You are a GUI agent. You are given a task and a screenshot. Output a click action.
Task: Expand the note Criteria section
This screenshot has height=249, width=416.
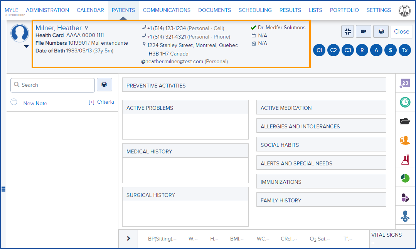pos(101,102)
